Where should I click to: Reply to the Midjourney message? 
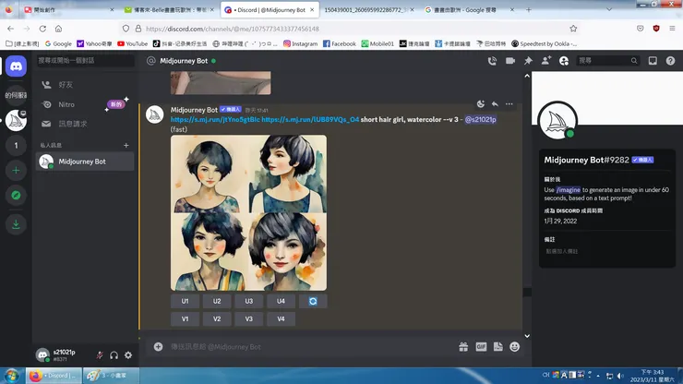pyautogui.click(x=495, y=104)
